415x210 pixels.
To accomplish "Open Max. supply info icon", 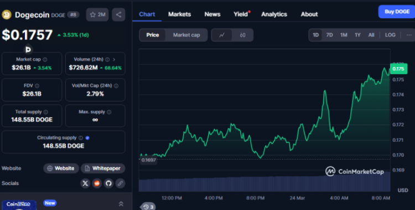I will (109, 112).
